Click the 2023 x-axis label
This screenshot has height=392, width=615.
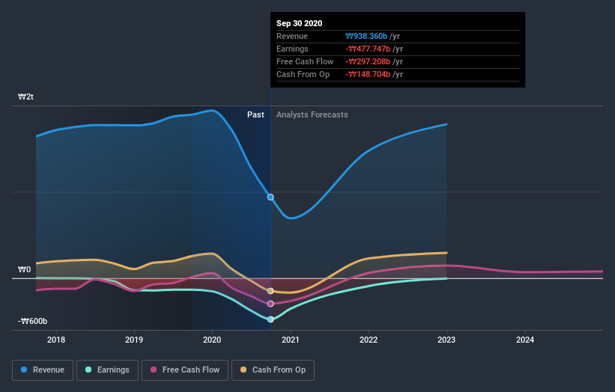pyautogui.click(x=446, y=340)
